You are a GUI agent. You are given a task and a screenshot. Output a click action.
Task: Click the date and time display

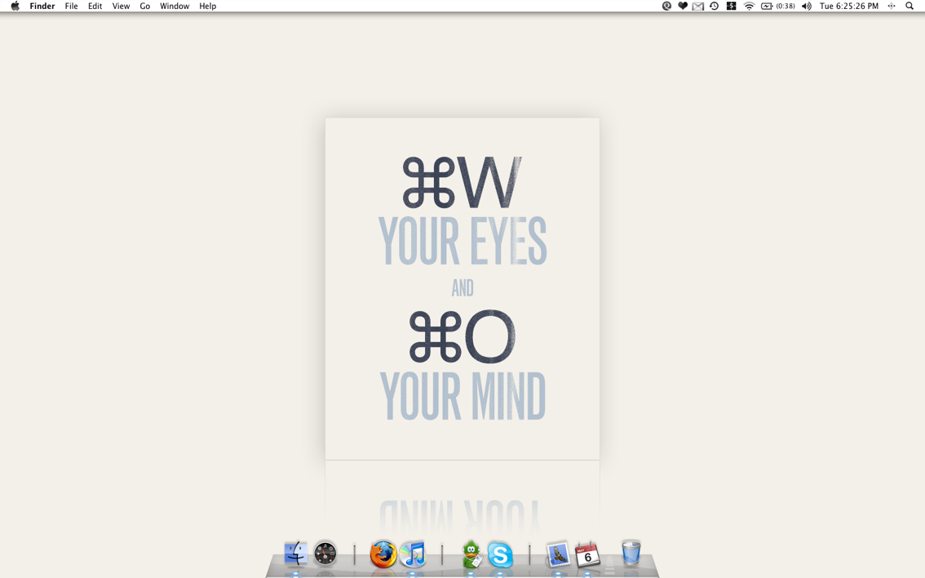[x=849, y=6]
